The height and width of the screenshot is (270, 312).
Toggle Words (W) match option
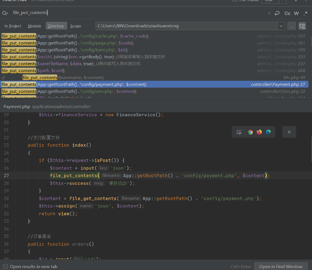click(x=296, y=13)
